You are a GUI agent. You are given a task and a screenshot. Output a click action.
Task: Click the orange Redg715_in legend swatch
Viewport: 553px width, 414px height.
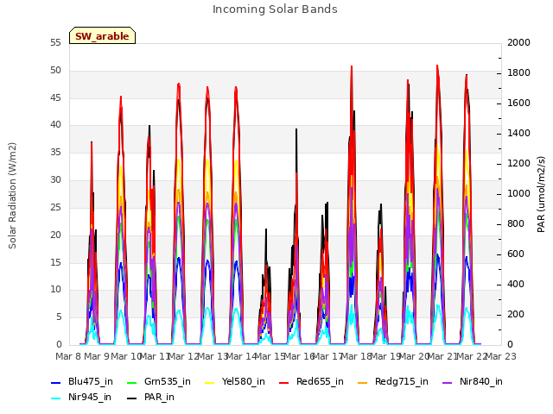pos(363,382)
